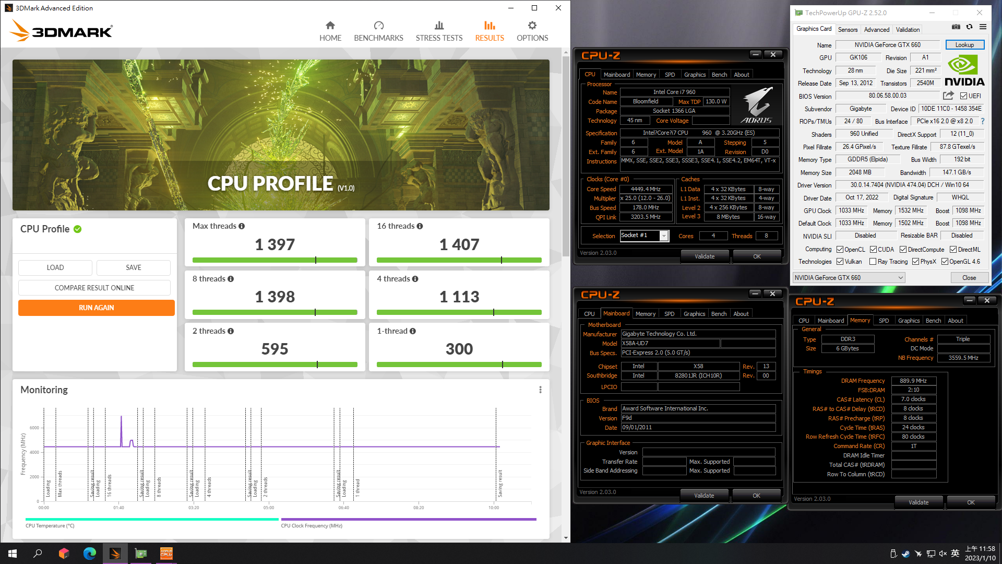The image size is (1002, 564).
Task: Toggle the OpenGL 4.6 checkbox
Action: tap(945, 262)
